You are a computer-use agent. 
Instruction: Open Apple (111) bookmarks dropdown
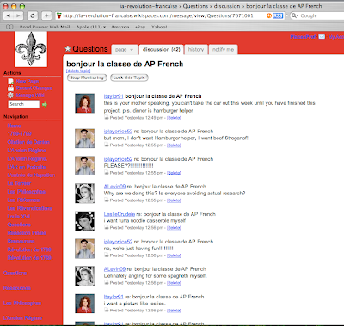point(90,27)
